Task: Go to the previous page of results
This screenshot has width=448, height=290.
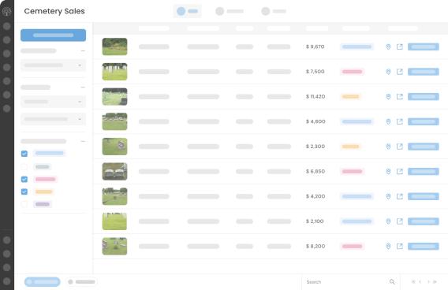Action: [x=420, y=281]
